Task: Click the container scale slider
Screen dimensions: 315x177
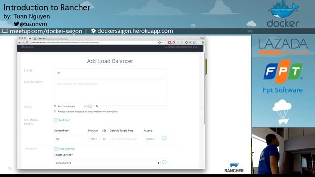Action: pos(125,106)
